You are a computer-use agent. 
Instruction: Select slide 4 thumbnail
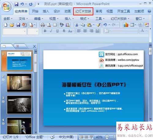coord(19,126)
